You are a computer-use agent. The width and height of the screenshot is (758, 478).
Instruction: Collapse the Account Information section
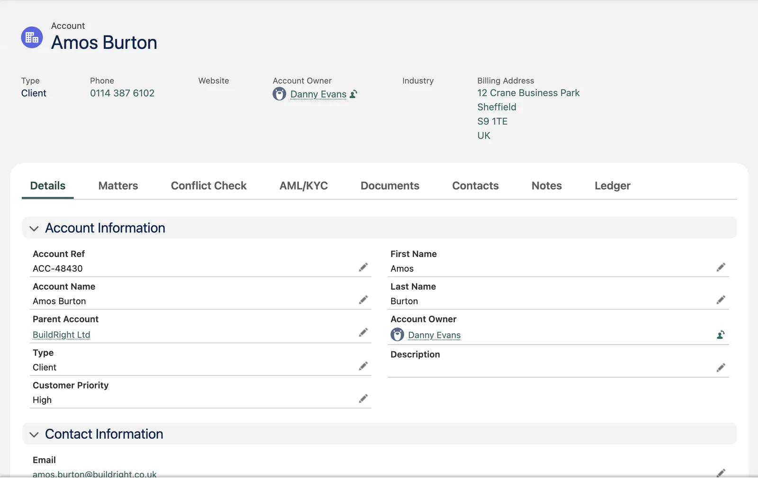[x=34, y=229]
